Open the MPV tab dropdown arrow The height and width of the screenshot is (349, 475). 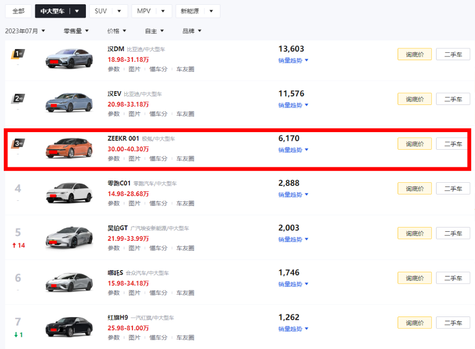pyautogui.click(x=163, y=11)
